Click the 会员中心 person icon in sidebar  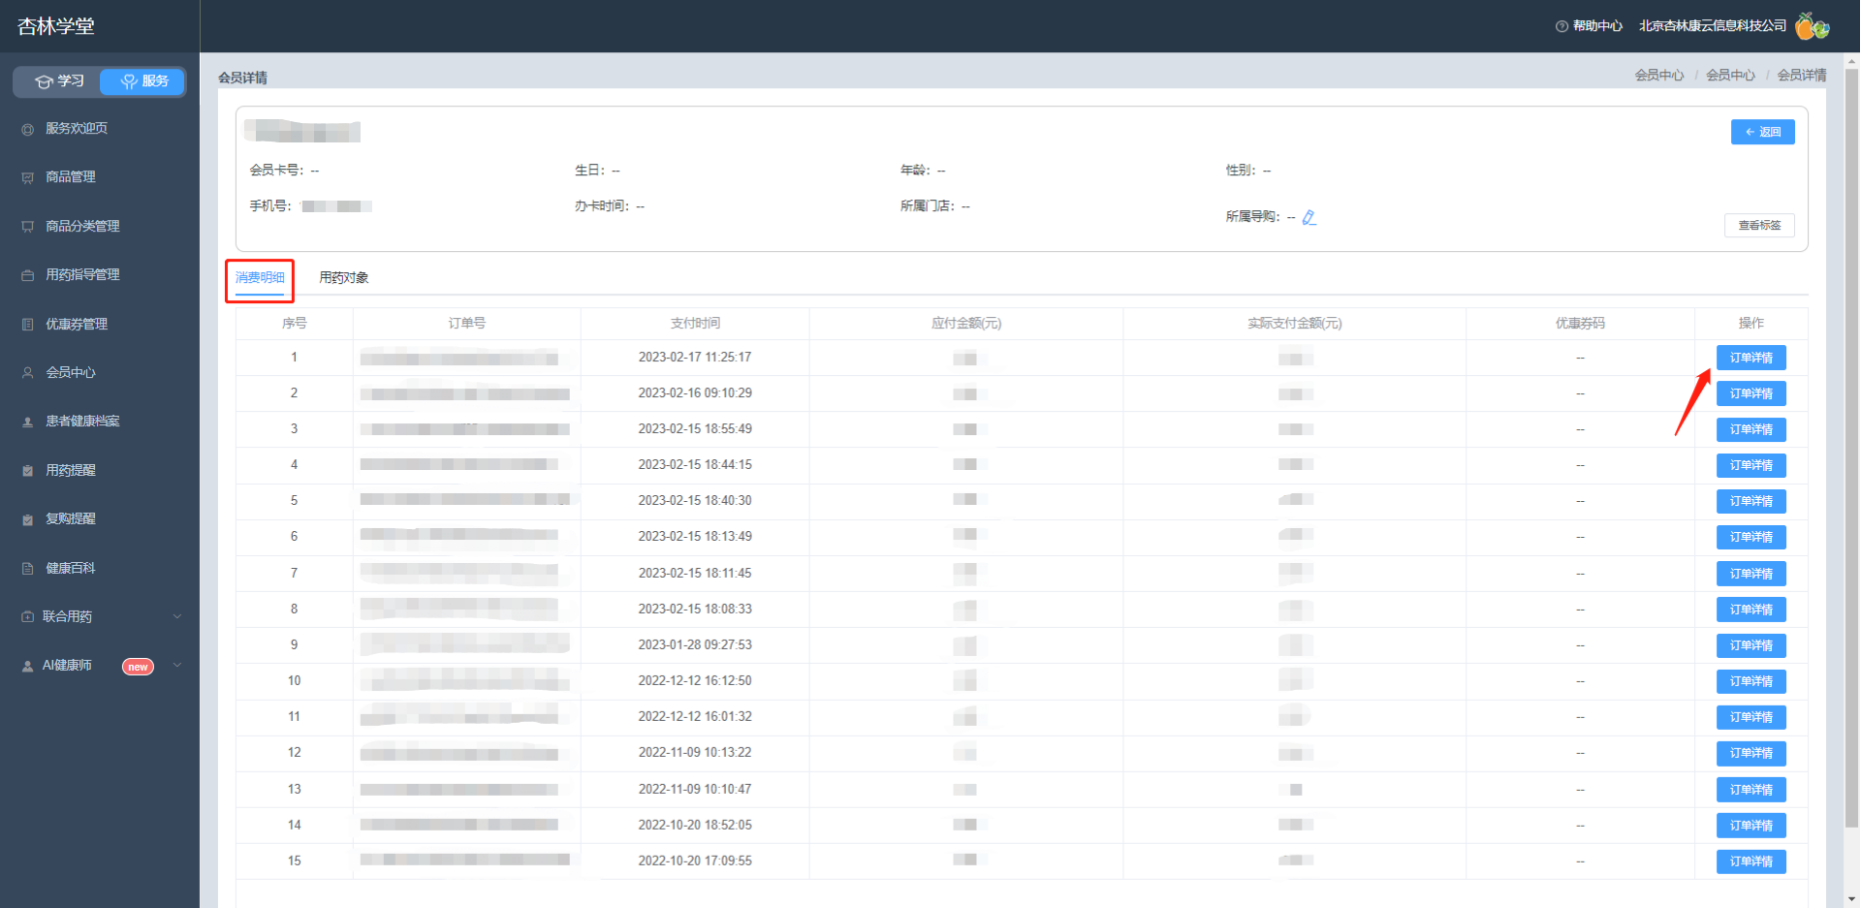pyautogui.click(x=27, y=373)
